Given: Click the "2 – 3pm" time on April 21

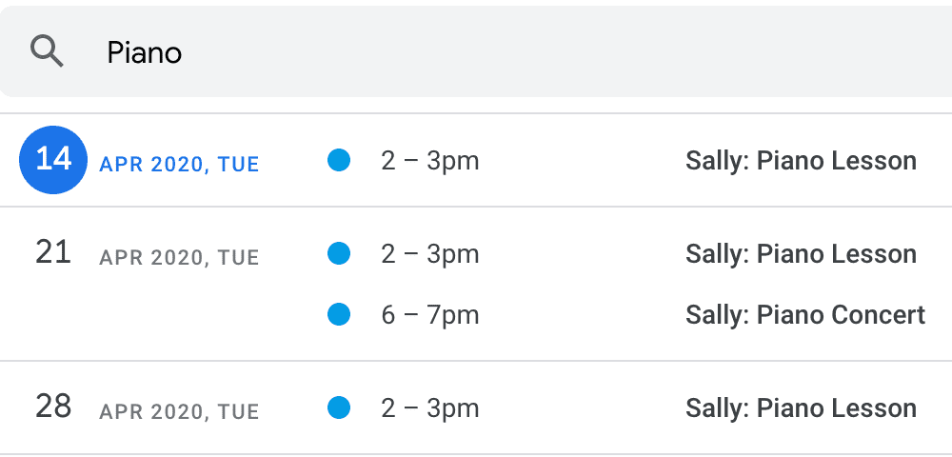Looking at the screenshot, I should tap(430, 254).
